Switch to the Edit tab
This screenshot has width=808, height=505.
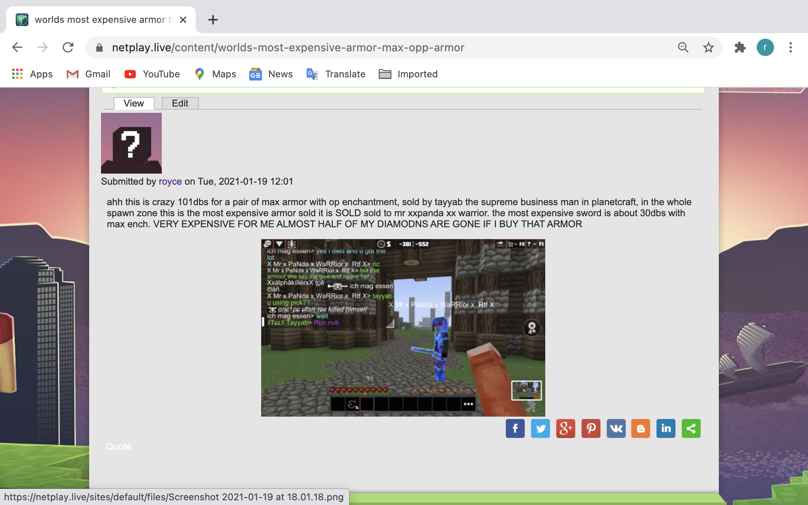coord(180,103)
